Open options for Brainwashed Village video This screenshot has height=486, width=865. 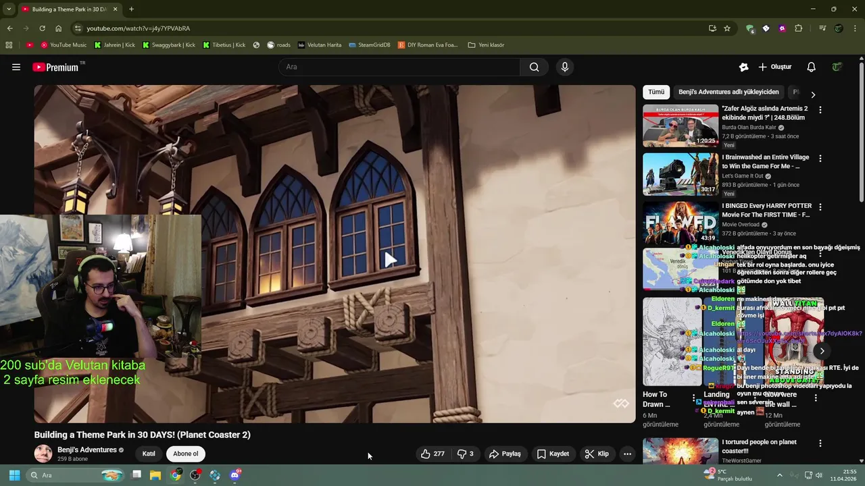[820, 158]
